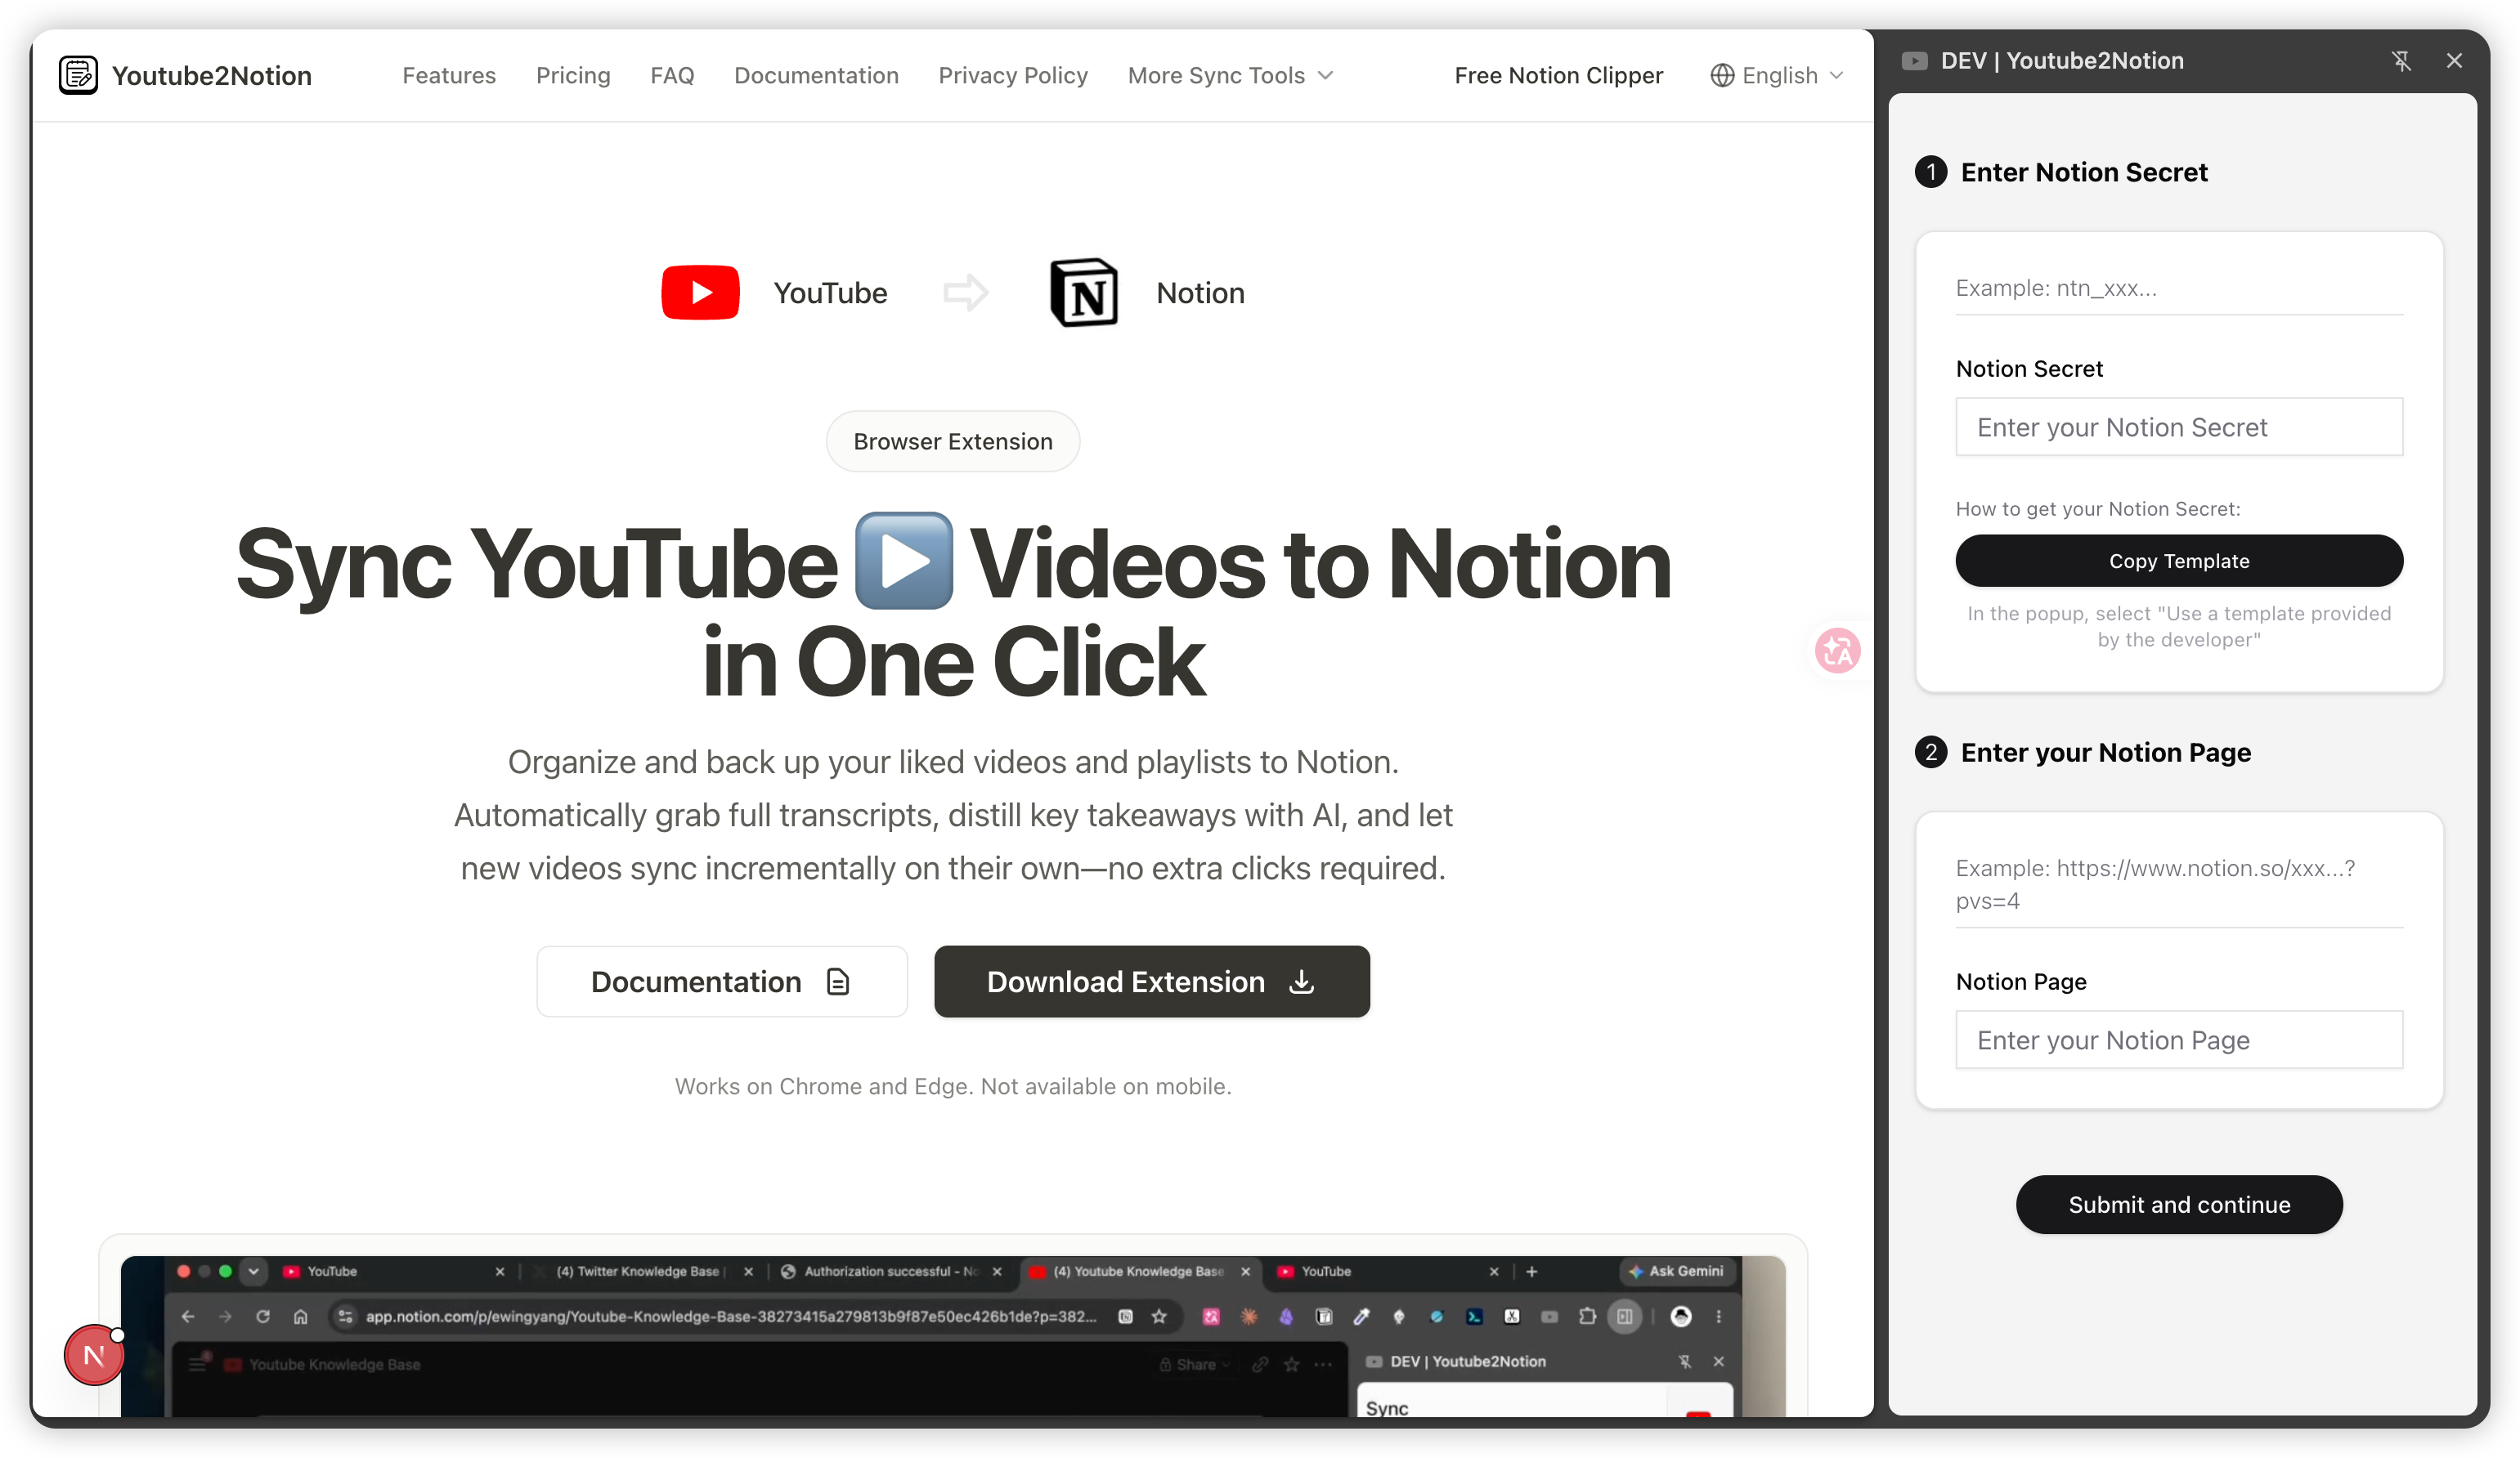Click the chevron beside More Sync Tools

pos(1325,76)
